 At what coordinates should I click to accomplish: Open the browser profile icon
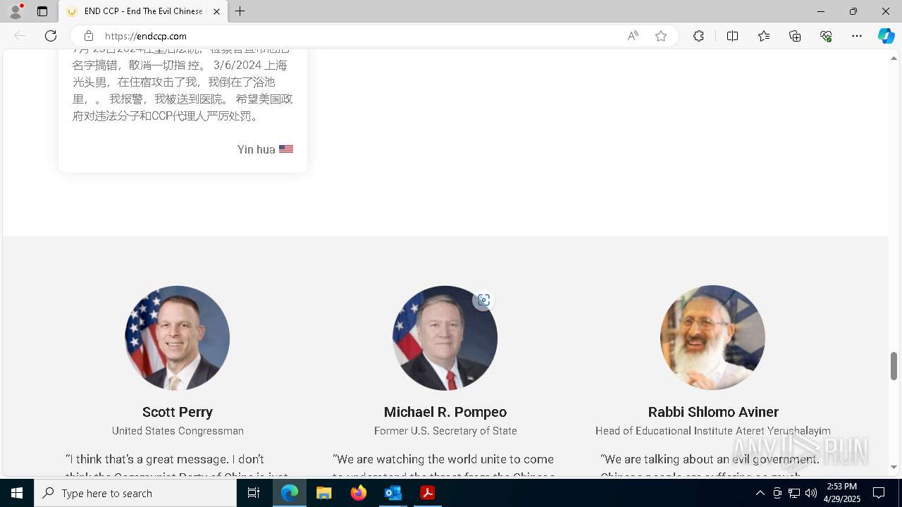pos(16,11)
